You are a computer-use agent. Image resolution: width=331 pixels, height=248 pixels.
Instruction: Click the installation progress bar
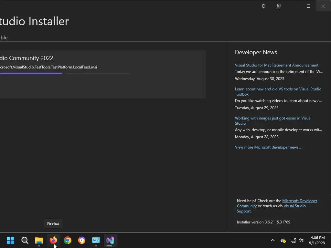tap(65, 73)
